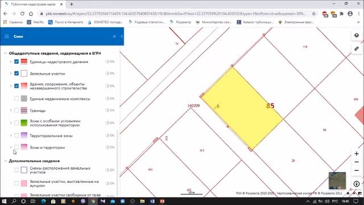Viewport: 364px width, 205px height.
Task: Open Mail.Ru bookmark
Action: [35, 22]
